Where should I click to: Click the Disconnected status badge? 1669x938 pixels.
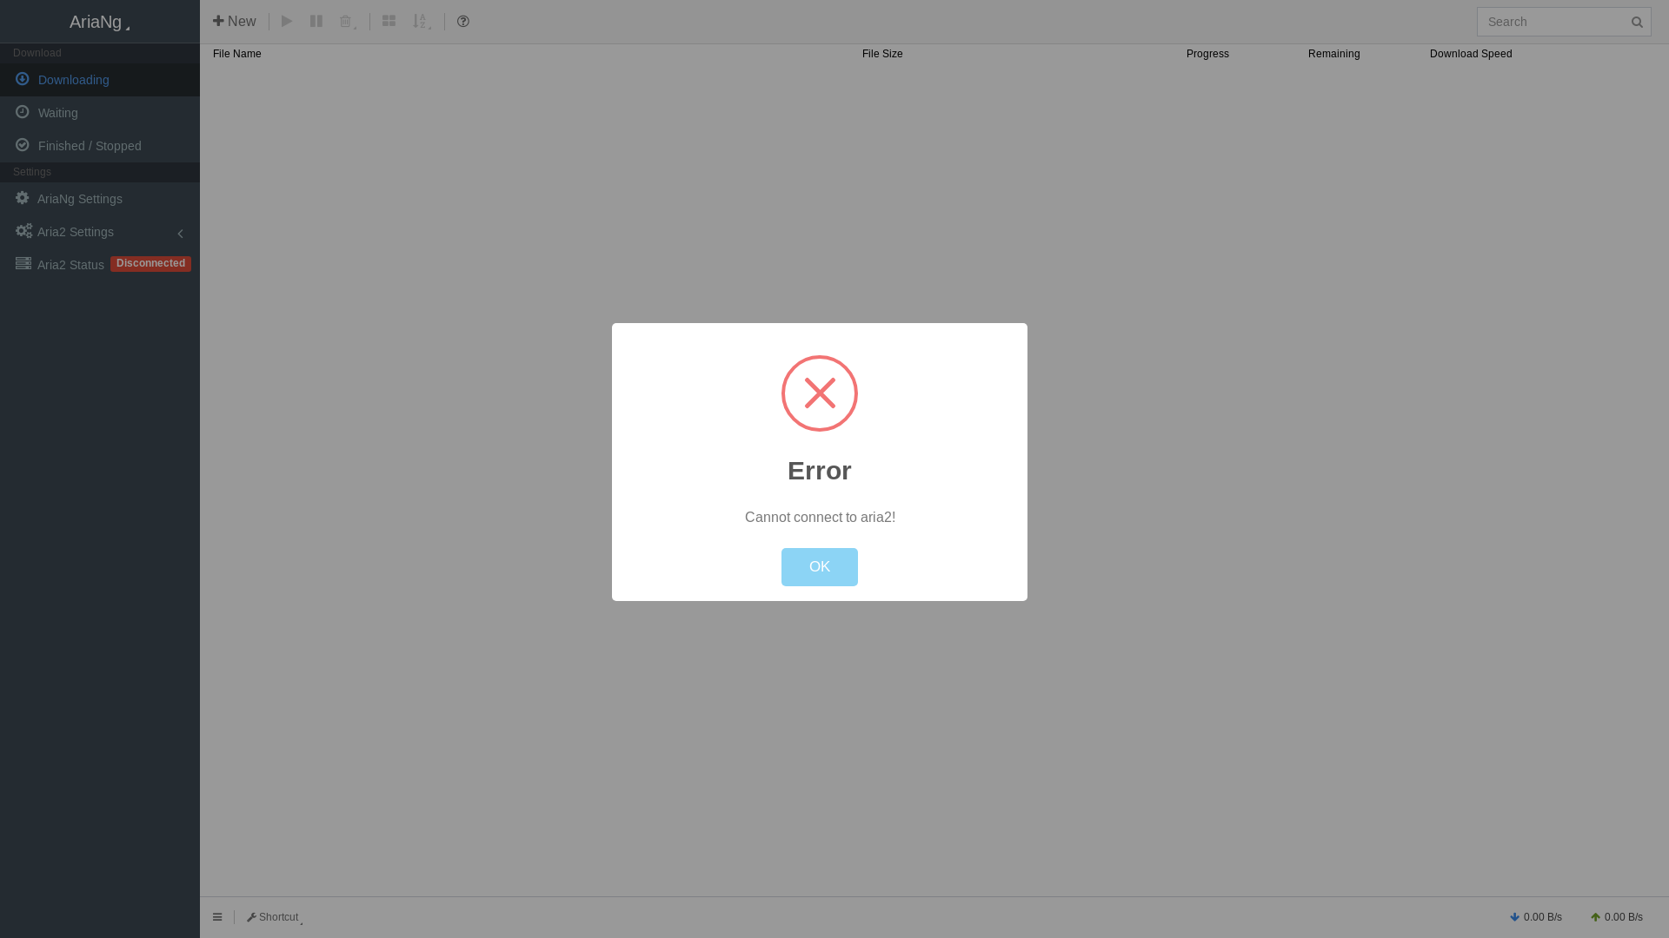pos(150,263)
